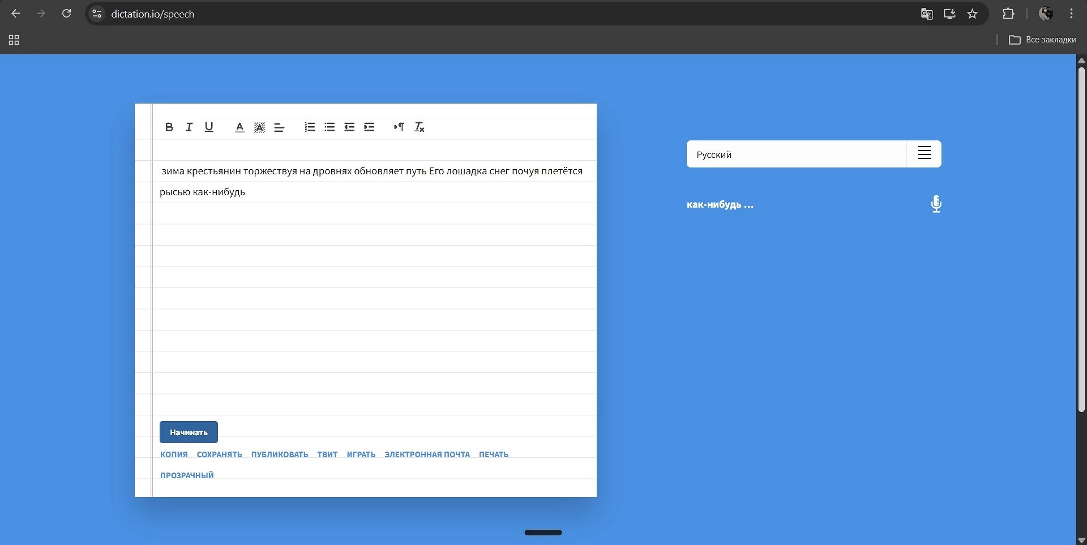Expand the text alignment options

click(x=279, y=127)
